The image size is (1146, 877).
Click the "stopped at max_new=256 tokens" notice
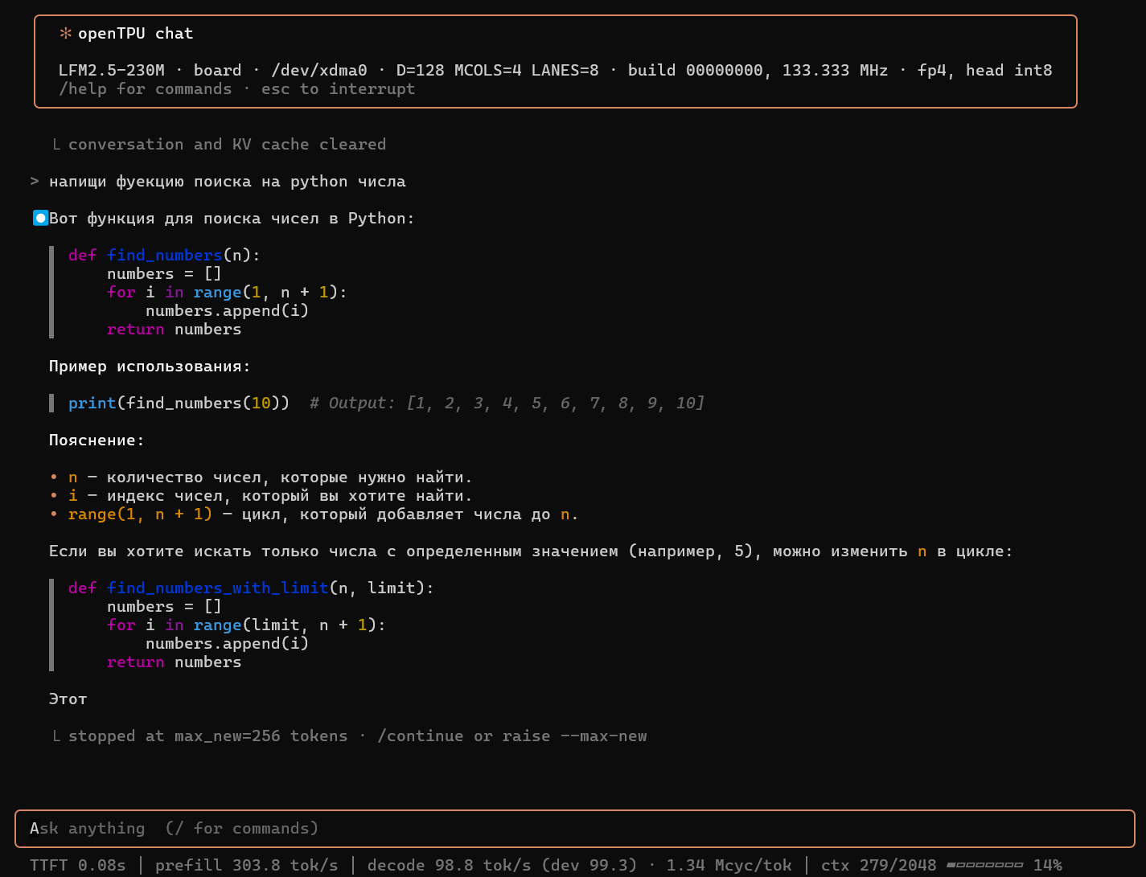click(x=208, y=736)
